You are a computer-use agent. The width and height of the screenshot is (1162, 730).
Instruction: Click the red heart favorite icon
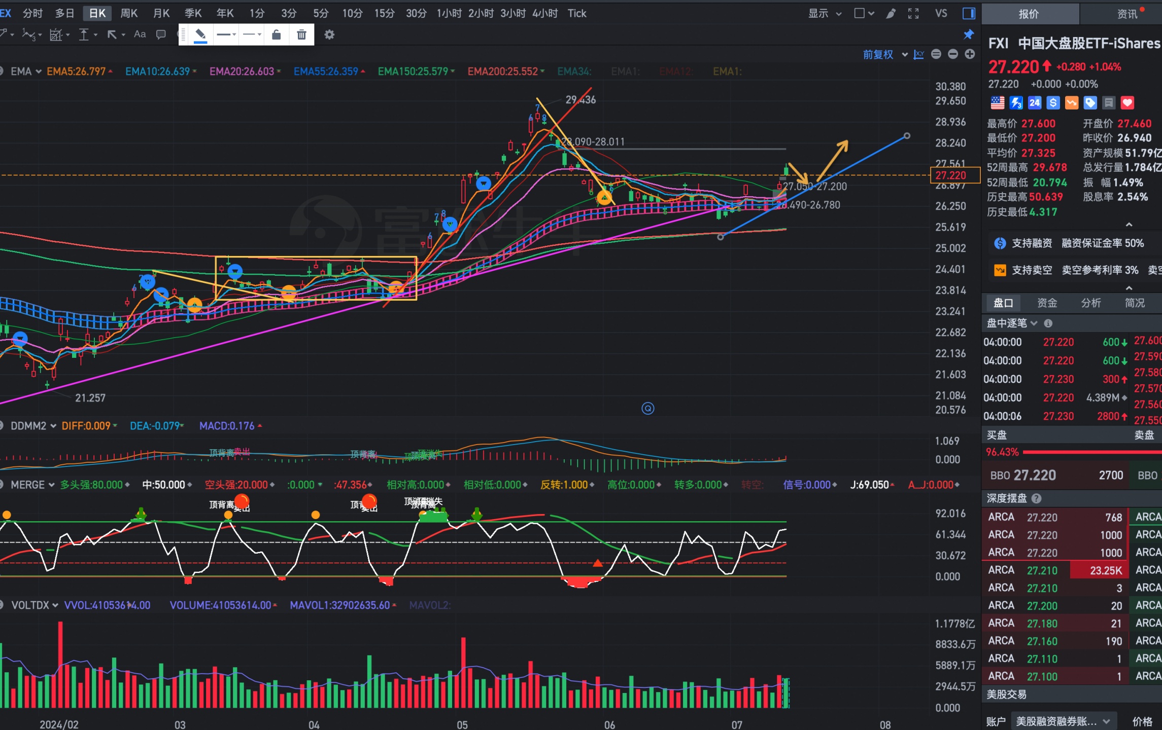[1127, 103]
